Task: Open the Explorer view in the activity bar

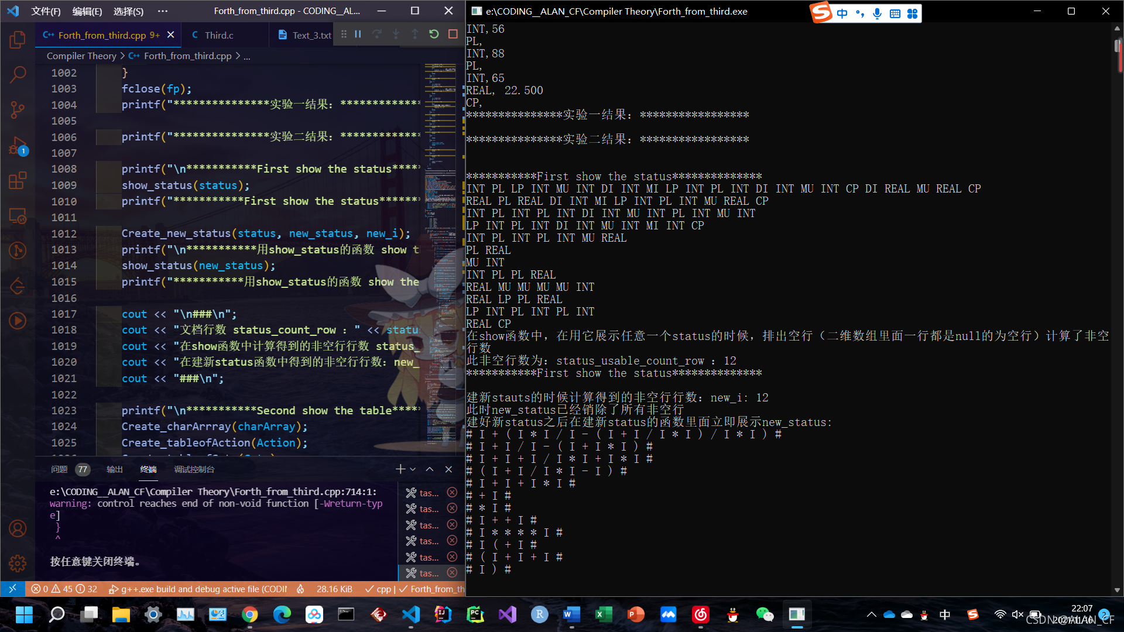Action: click(18, 40)
